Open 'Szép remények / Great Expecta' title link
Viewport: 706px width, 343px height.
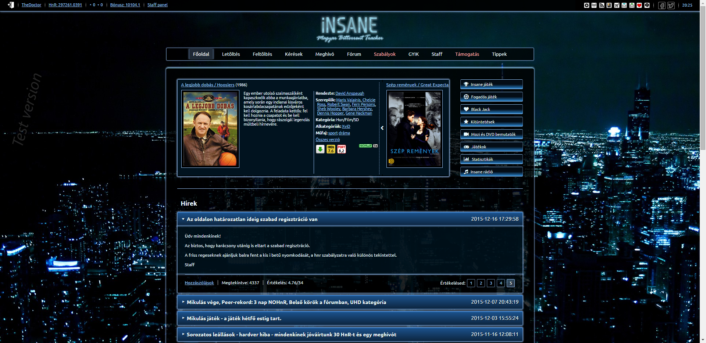[417, 85]
